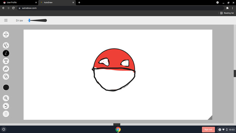Open the status tray showing 10:03
This screenshot has height=133, width=236.
[x=226, y=130]
